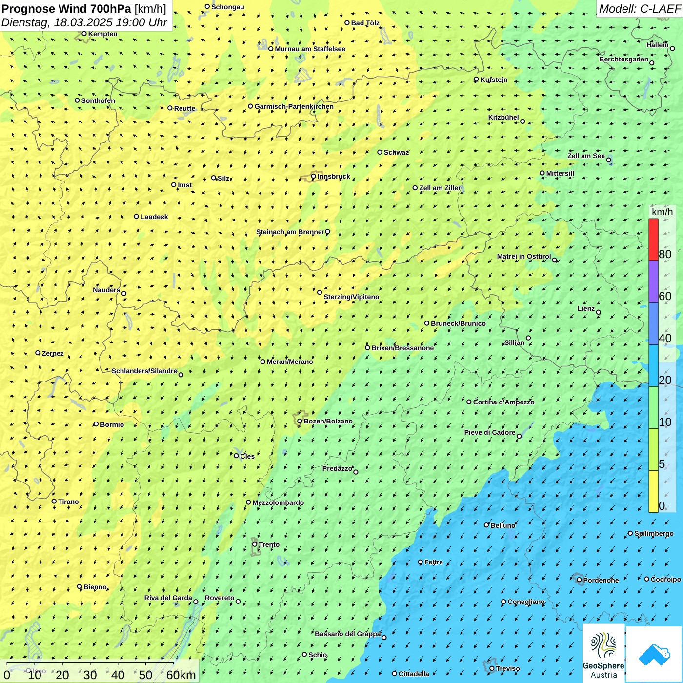Screen dimensions: 683x683
Task: Click the Kitzbühel city label
Action: pyautogui.click(x=503, y=117)
